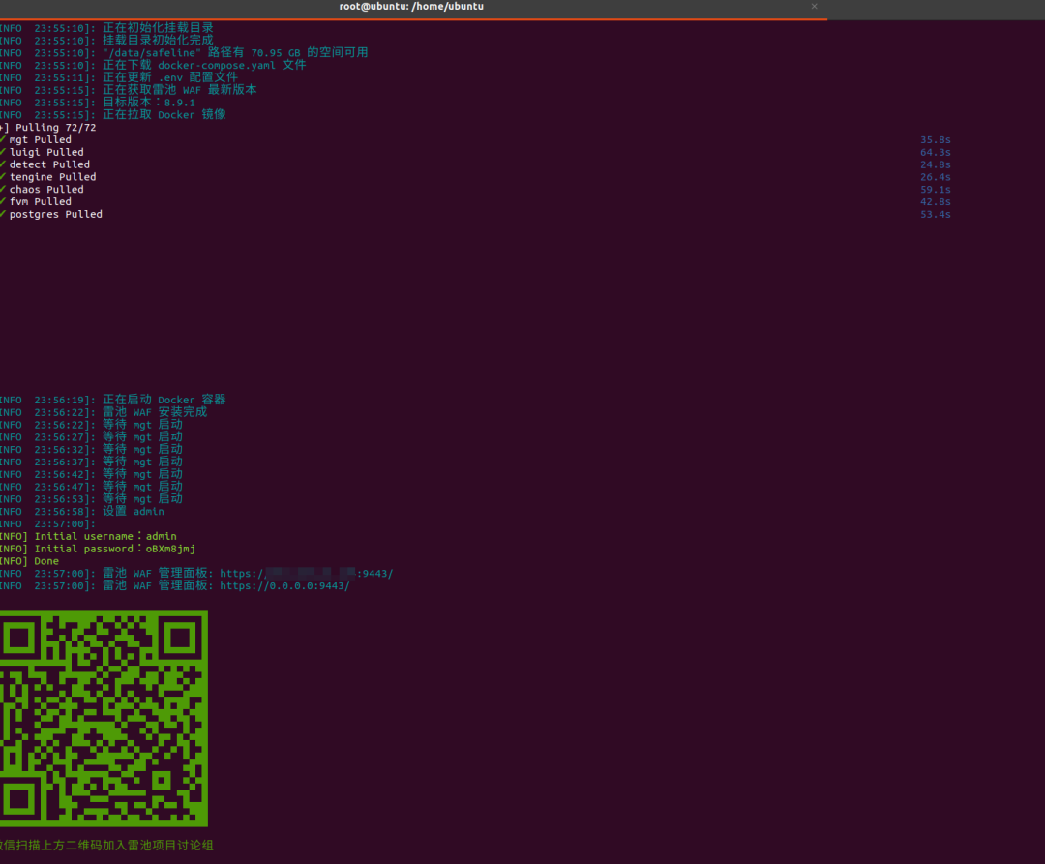The height and width of the screenshot is (864, 1045).
Task: Click the 'postgres Pulled' line
Action: 51,215
